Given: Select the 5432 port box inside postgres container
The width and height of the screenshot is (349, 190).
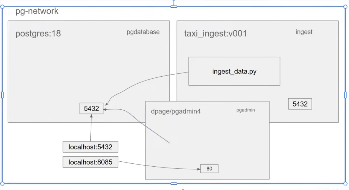Looking at the screenshot, I should (x=91, y=108).
